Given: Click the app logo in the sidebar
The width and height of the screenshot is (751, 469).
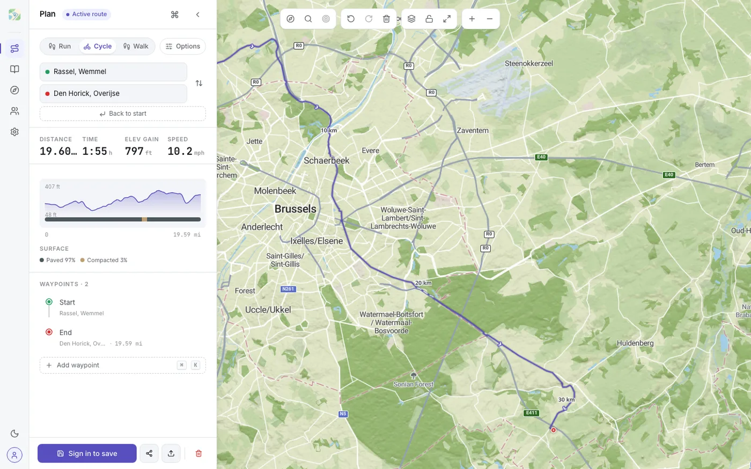Looking at the screenshot, I should tap(14, 14).
